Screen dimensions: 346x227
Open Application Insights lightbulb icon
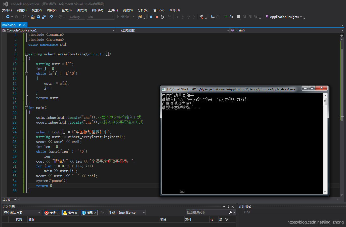click(x=267, y=17)
